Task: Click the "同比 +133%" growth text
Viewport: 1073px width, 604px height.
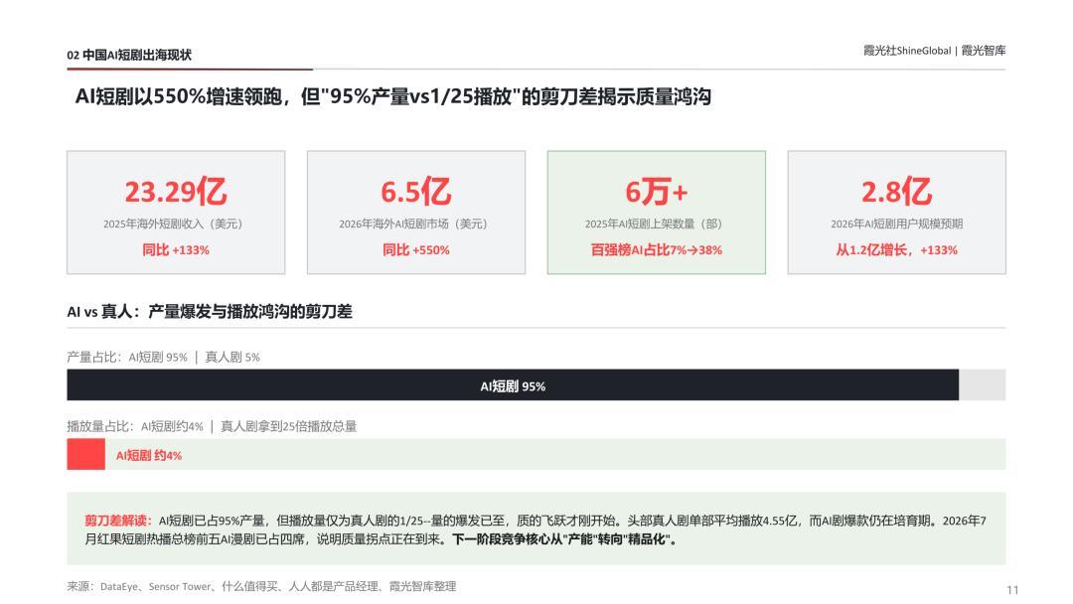Action: pyautogui.click(x=176, y=250)
